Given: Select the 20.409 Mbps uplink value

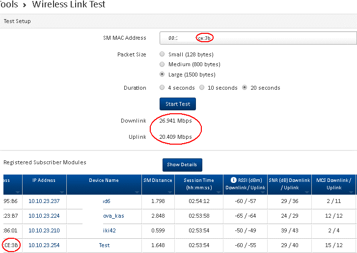Looking at the screenshot, I should (175, 137).
